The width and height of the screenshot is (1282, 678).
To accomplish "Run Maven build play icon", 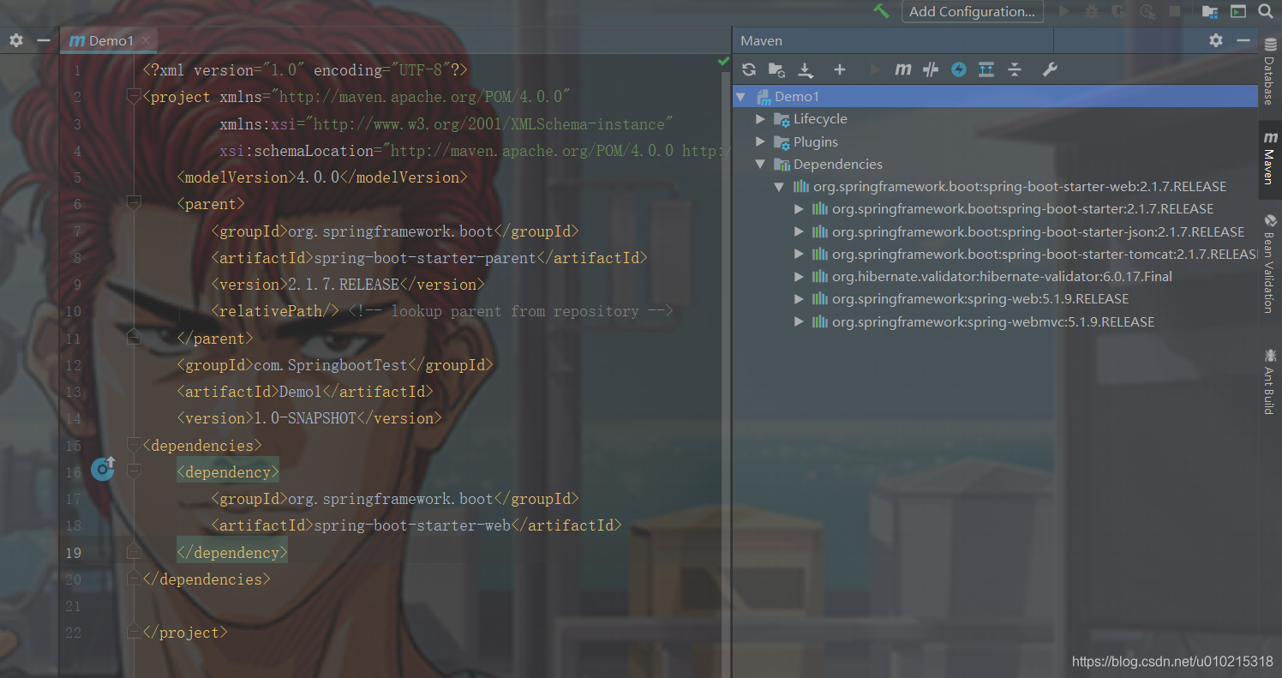I will [x=875, y=69].
